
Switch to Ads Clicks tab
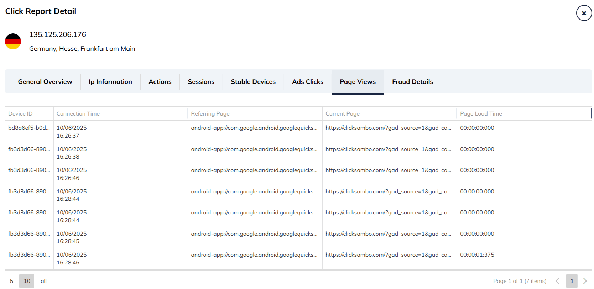point(308,82)
